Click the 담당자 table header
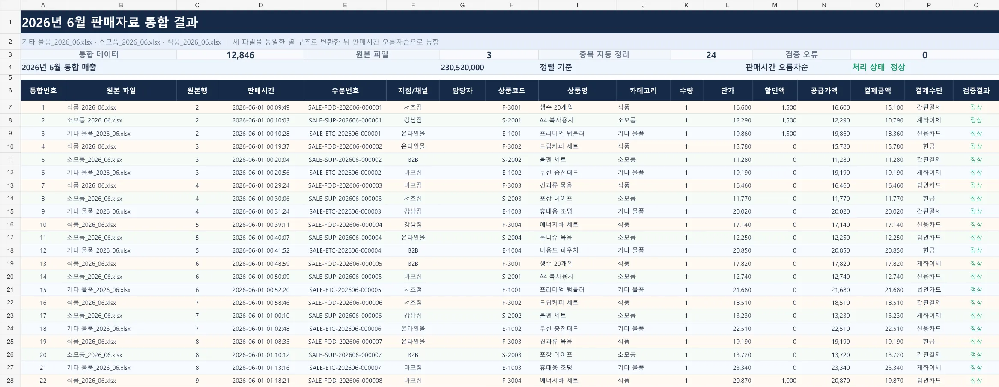The image size is (999, 387). (462, 90)
